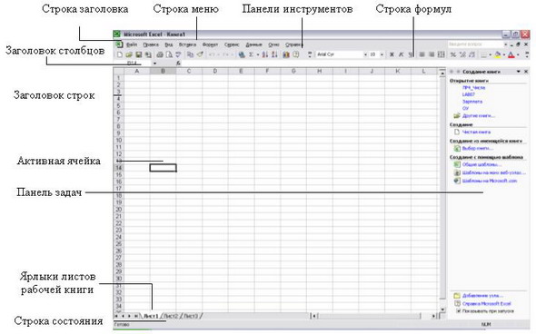
Task: Click the Borders icon
Action: coord(483,54)
